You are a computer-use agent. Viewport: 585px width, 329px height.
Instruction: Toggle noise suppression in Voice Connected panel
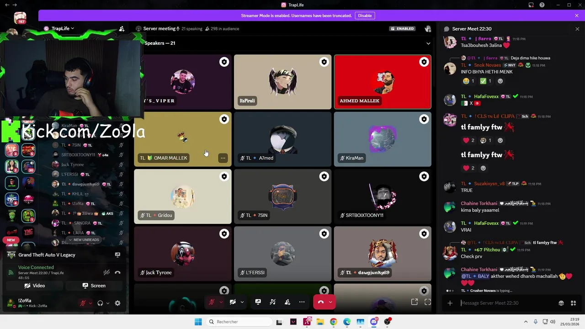(x=106, y=272)
